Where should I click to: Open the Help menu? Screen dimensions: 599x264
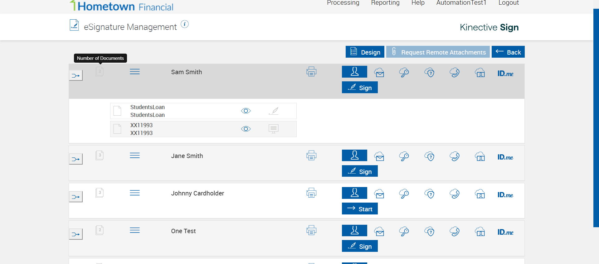tap(418, 3)
